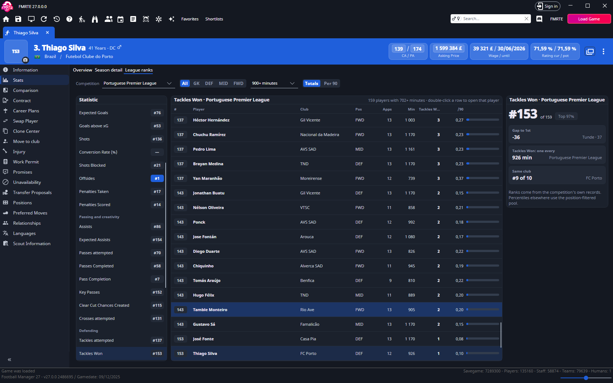The height and width of the screenshot is (383, 613).
Task: Collapse the sidebar with the double chevron
Action: pyautogui.click(x=9, y=360)
